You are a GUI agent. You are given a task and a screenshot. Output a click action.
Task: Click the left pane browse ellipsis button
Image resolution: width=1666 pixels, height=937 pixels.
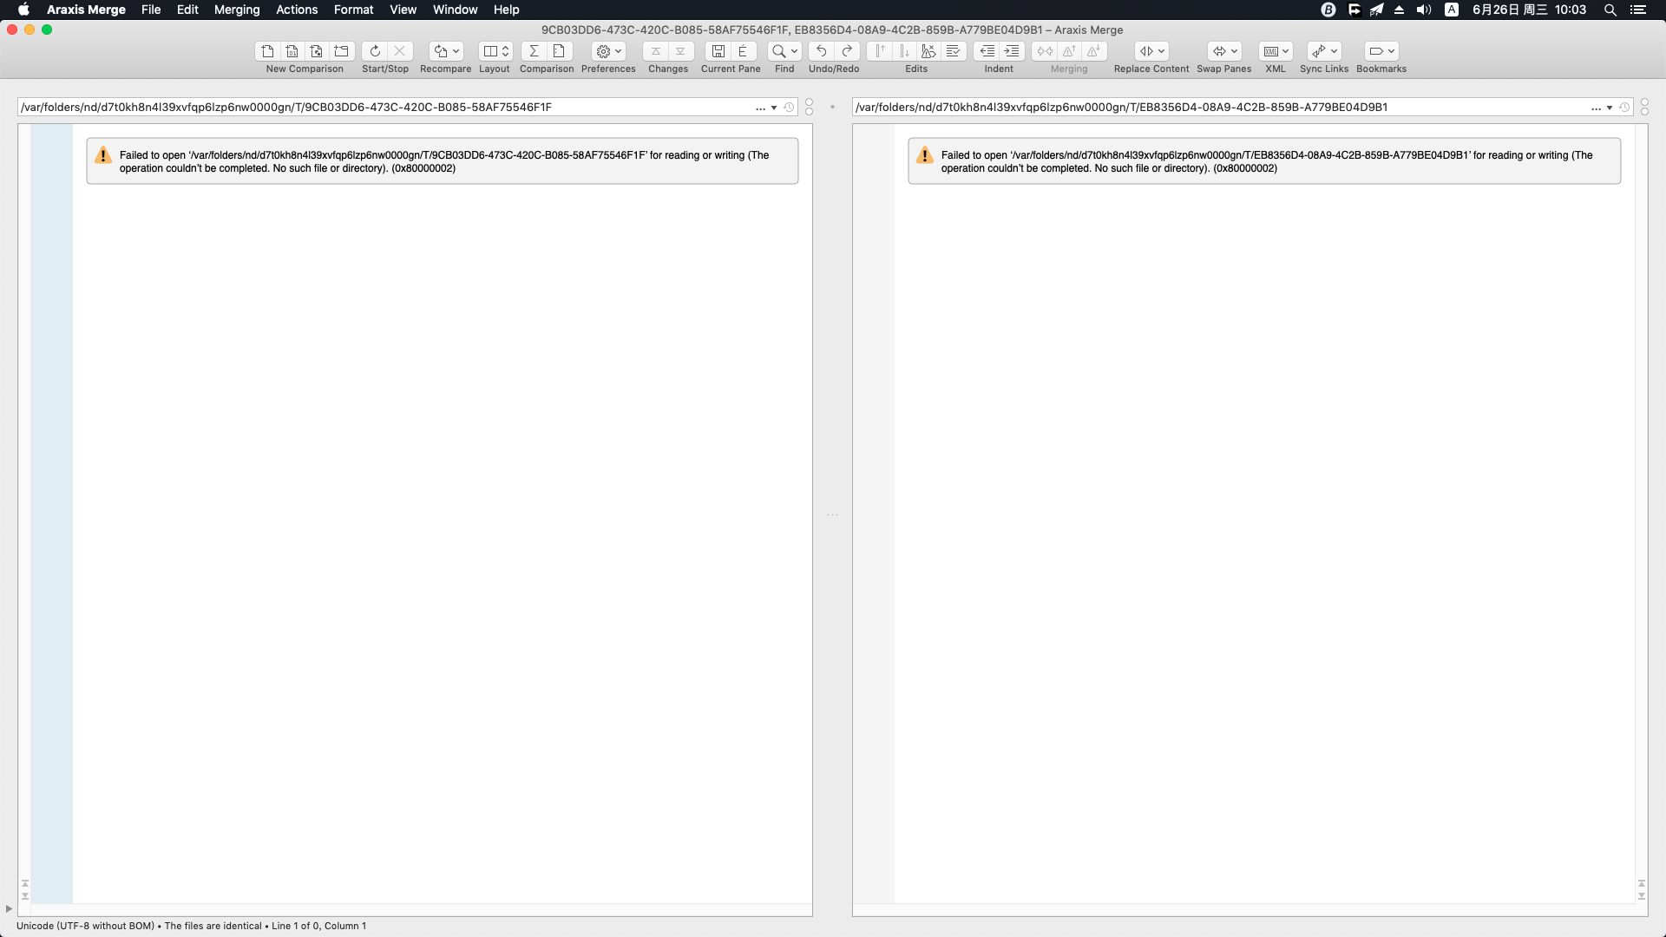[760, 108]
